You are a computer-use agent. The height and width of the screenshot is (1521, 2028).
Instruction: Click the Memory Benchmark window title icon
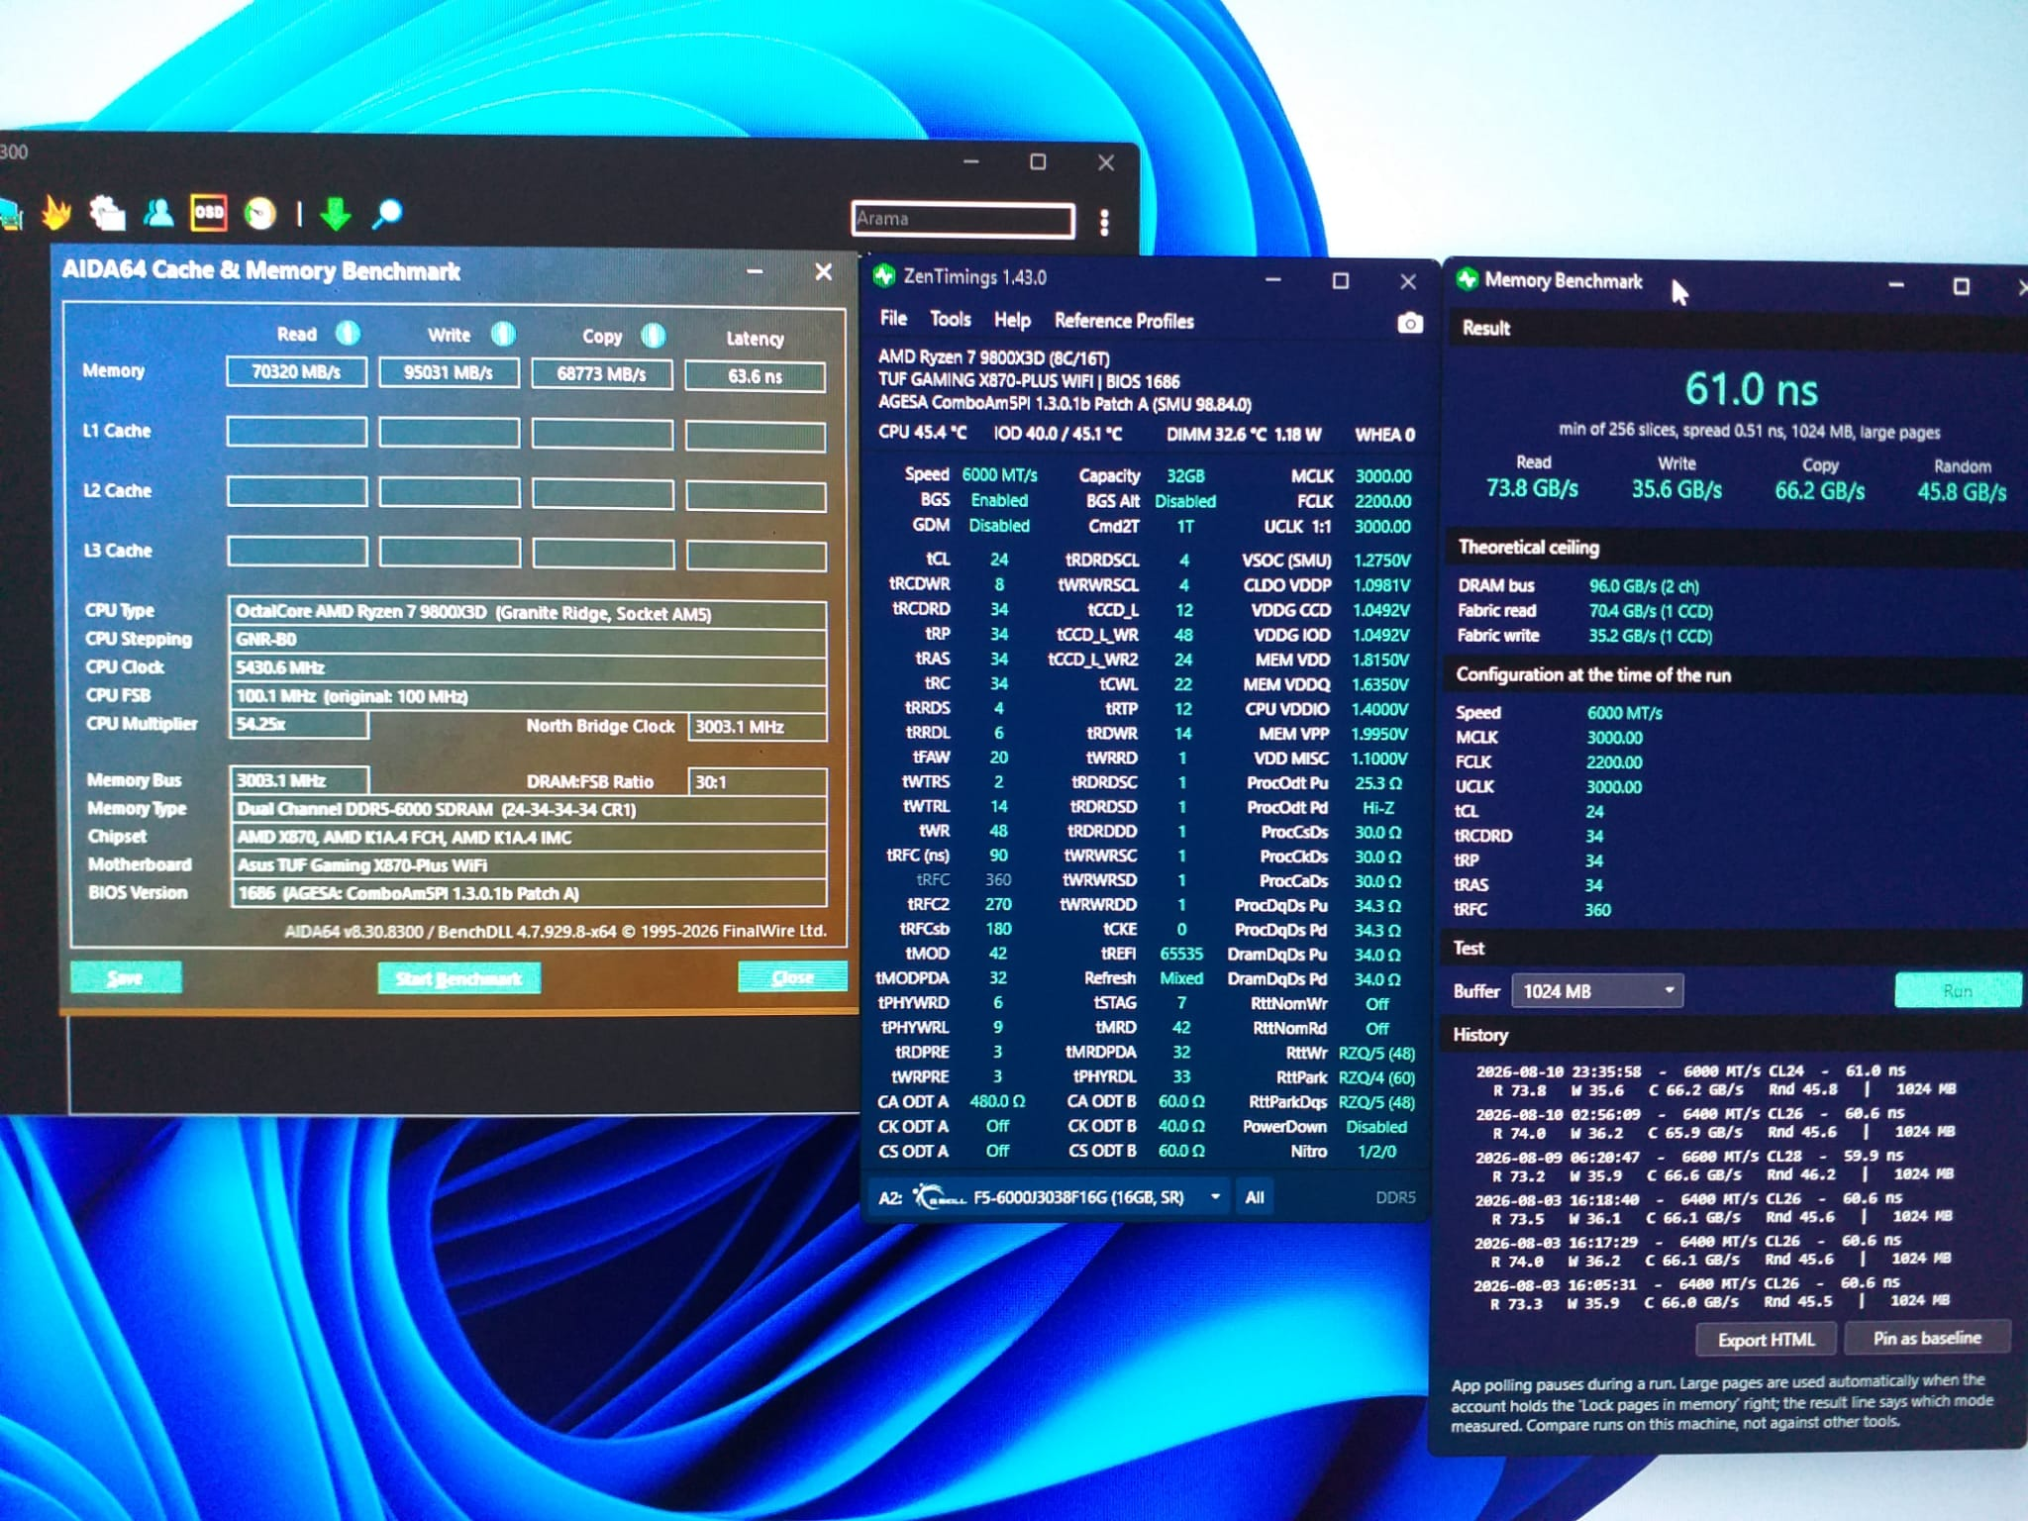tap(1467, 280)
